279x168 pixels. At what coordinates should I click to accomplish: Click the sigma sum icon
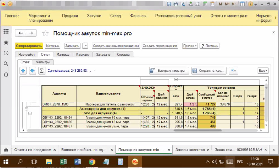click(41, 71)
